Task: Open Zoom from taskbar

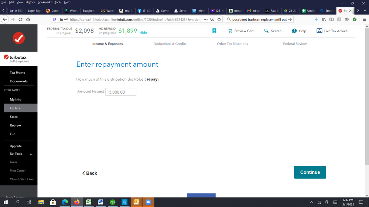Action: 148,202
